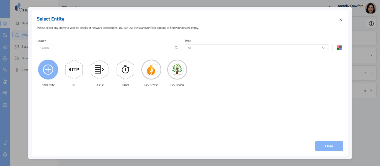Image resolution: width=380 pixels, height=166 pixels.
Task: Click the home icon in sidebar
Action: [5, 23]
